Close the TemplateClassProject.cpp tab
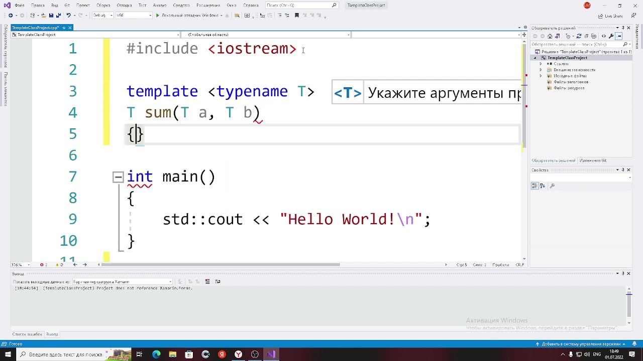This screenshot has width=643, height=361. tap(70, 28)
